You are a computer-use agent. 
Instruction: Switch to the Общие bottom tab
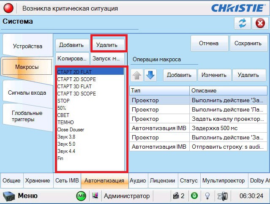(x=11, y=180)
